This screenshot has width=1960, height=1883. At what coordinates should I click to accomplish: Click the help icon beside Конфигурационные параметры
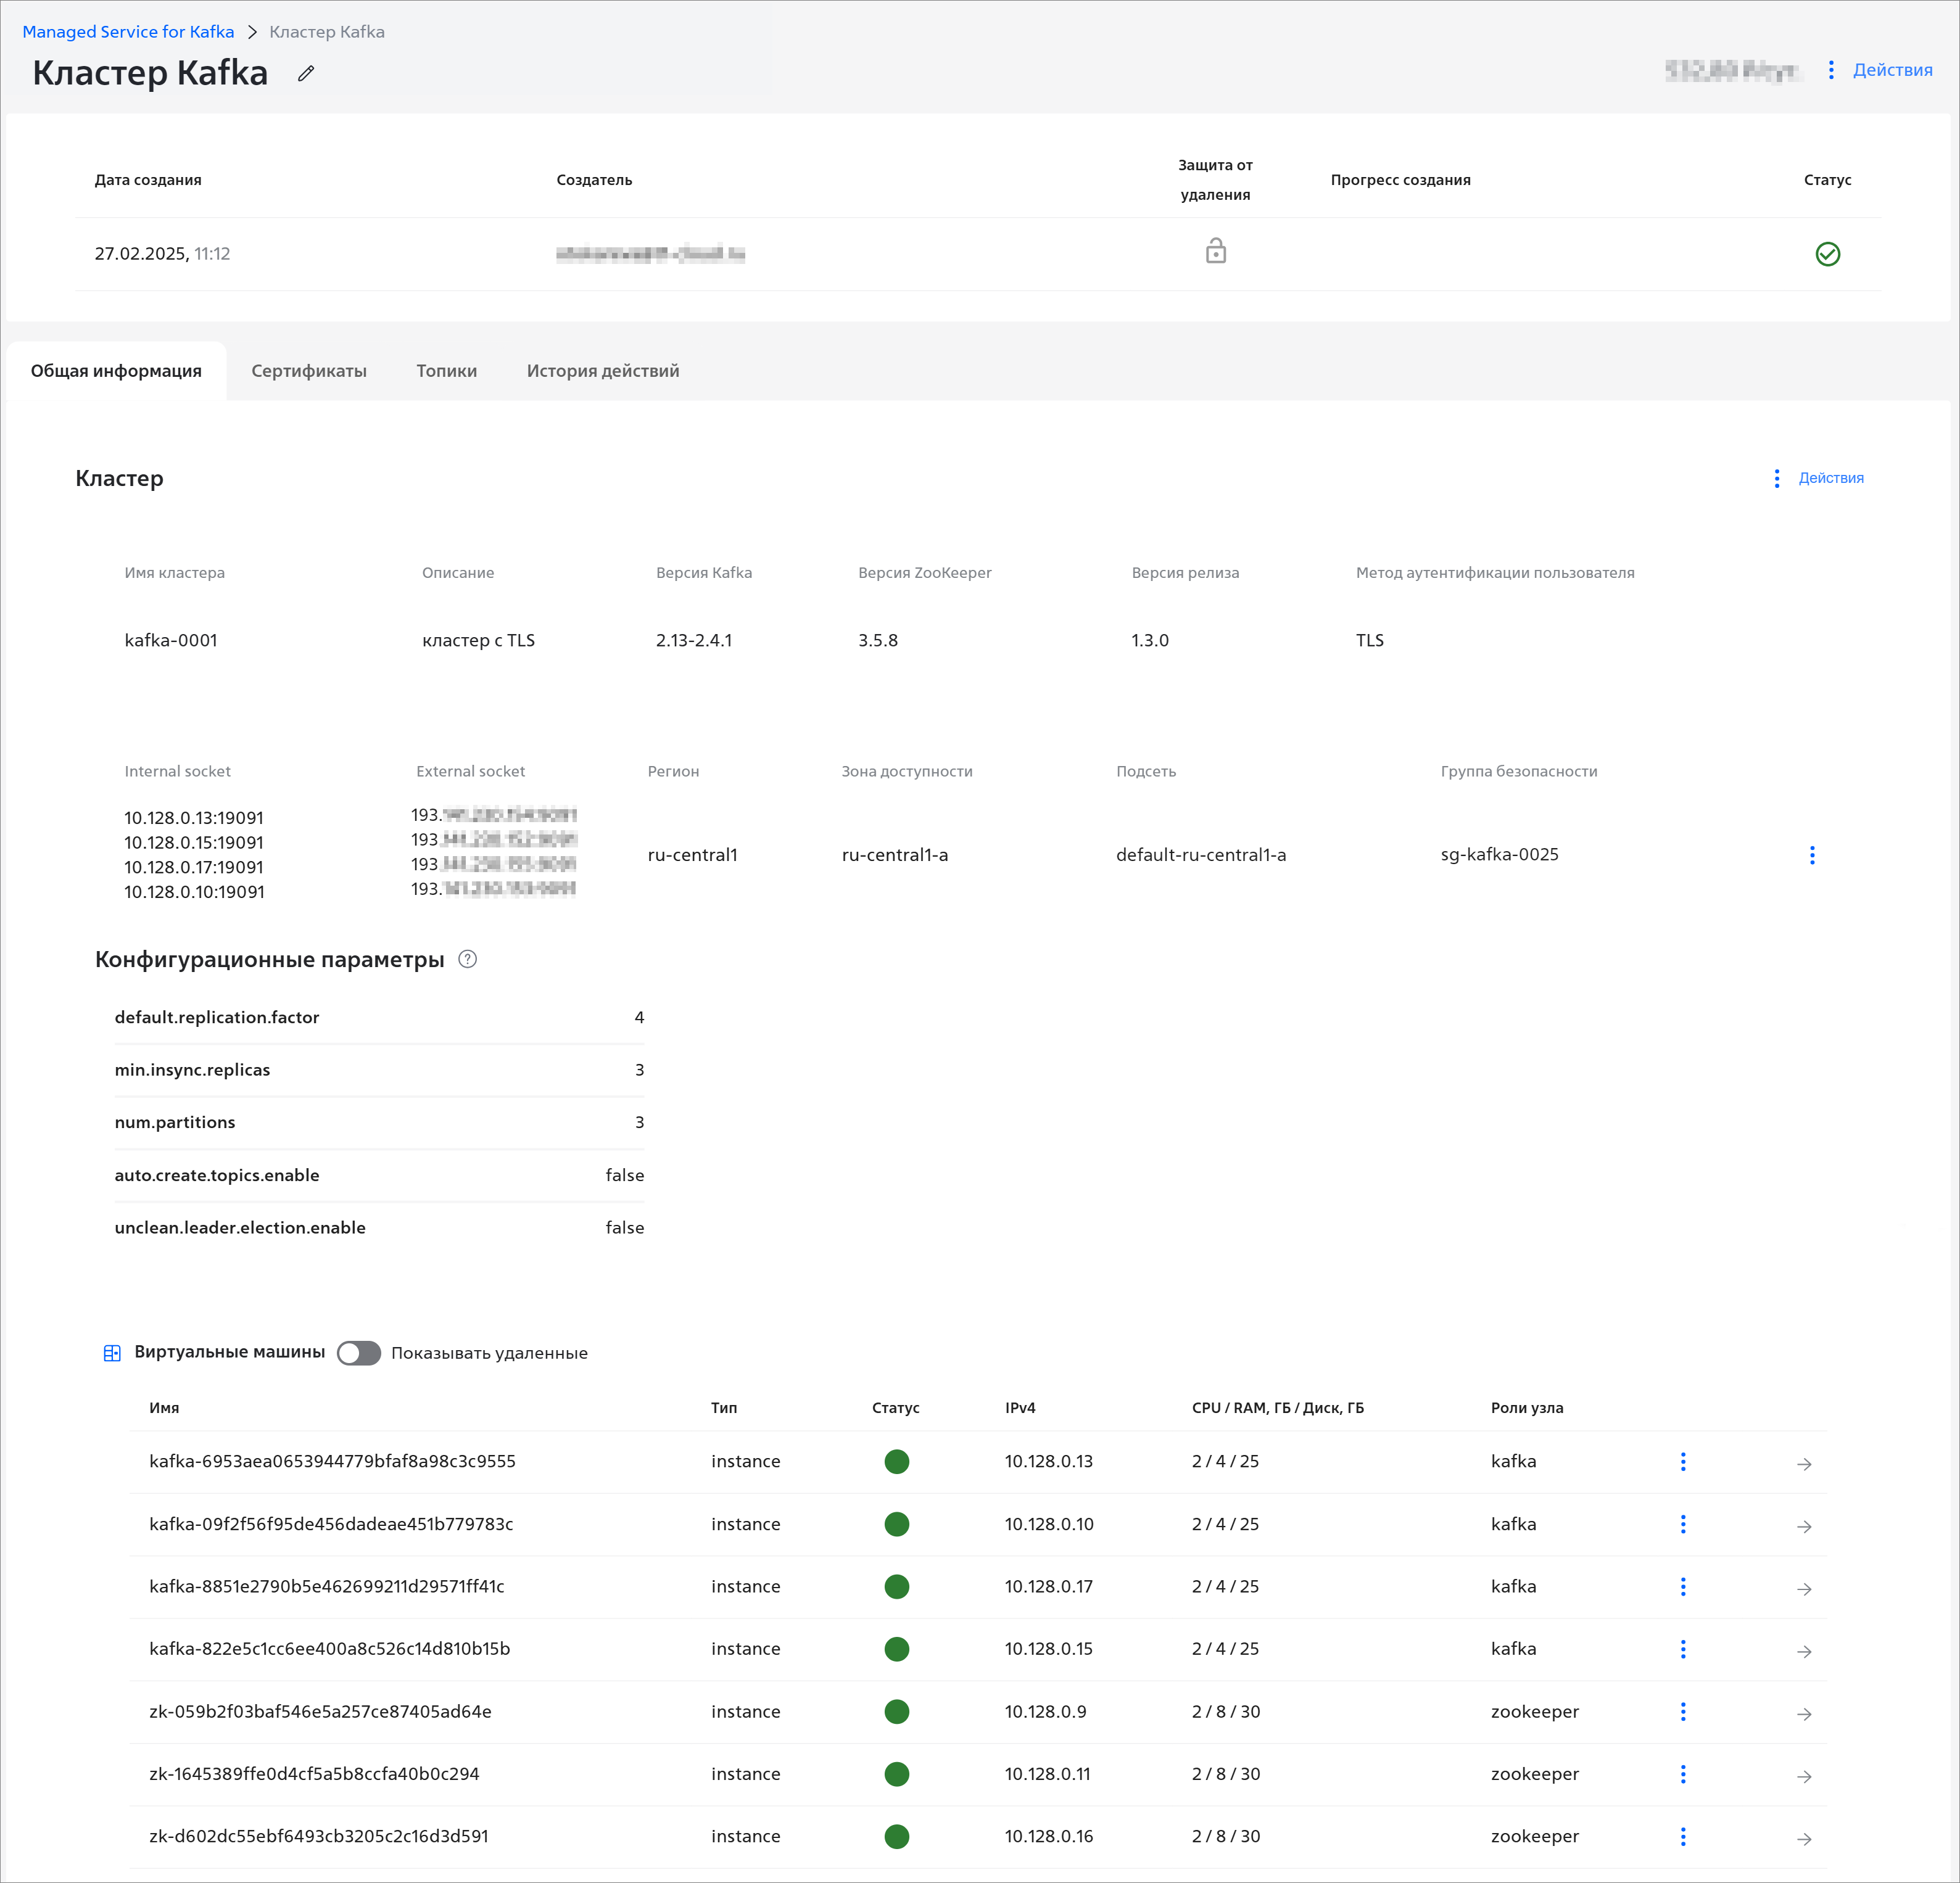click(x=467, y=960)
